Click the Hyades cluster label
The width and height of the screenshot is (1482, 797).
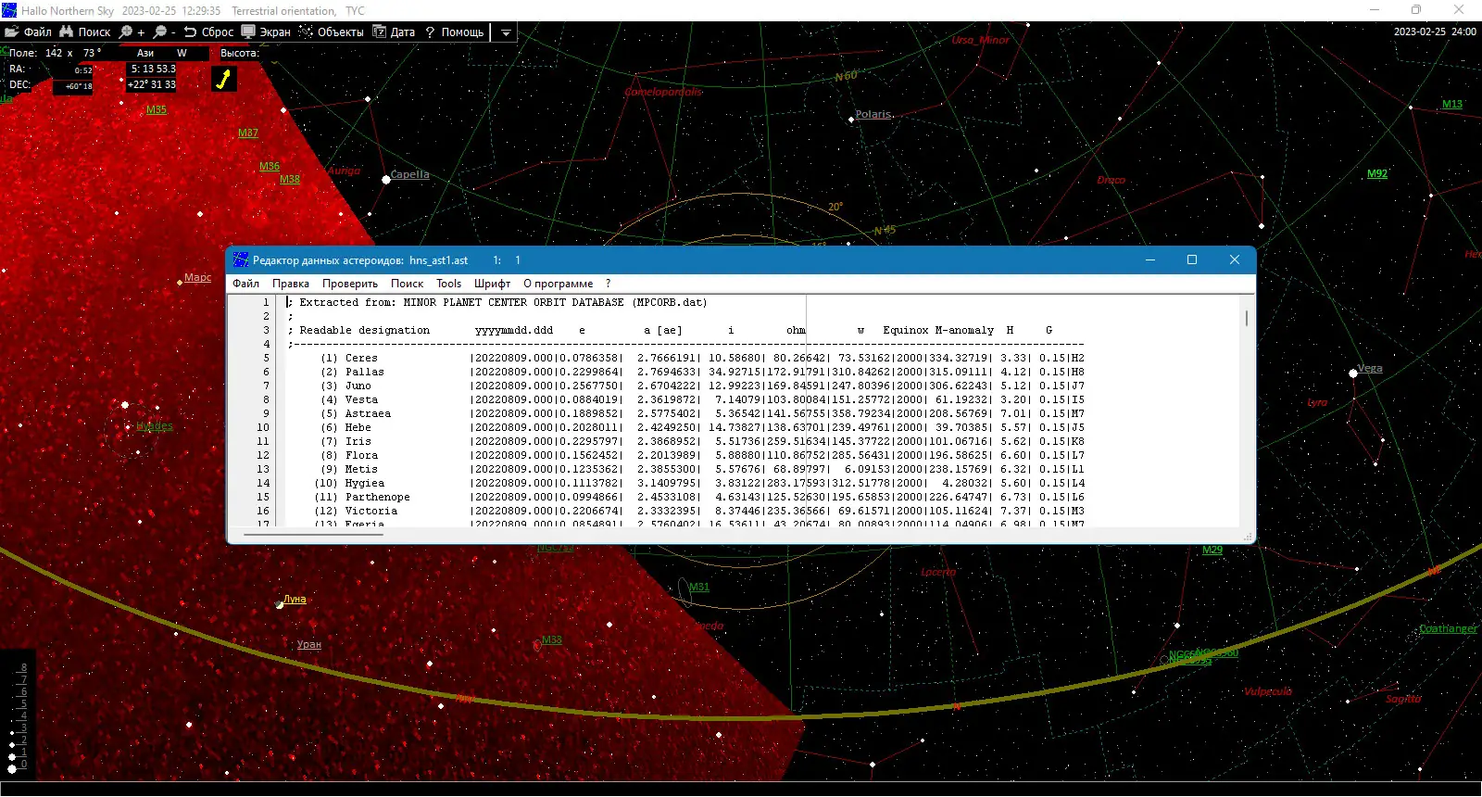[x=155, y=426]
